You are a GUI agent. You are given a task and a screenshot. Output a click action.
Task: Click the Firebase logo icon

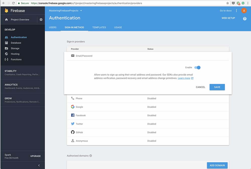click(x=7, y=11)
